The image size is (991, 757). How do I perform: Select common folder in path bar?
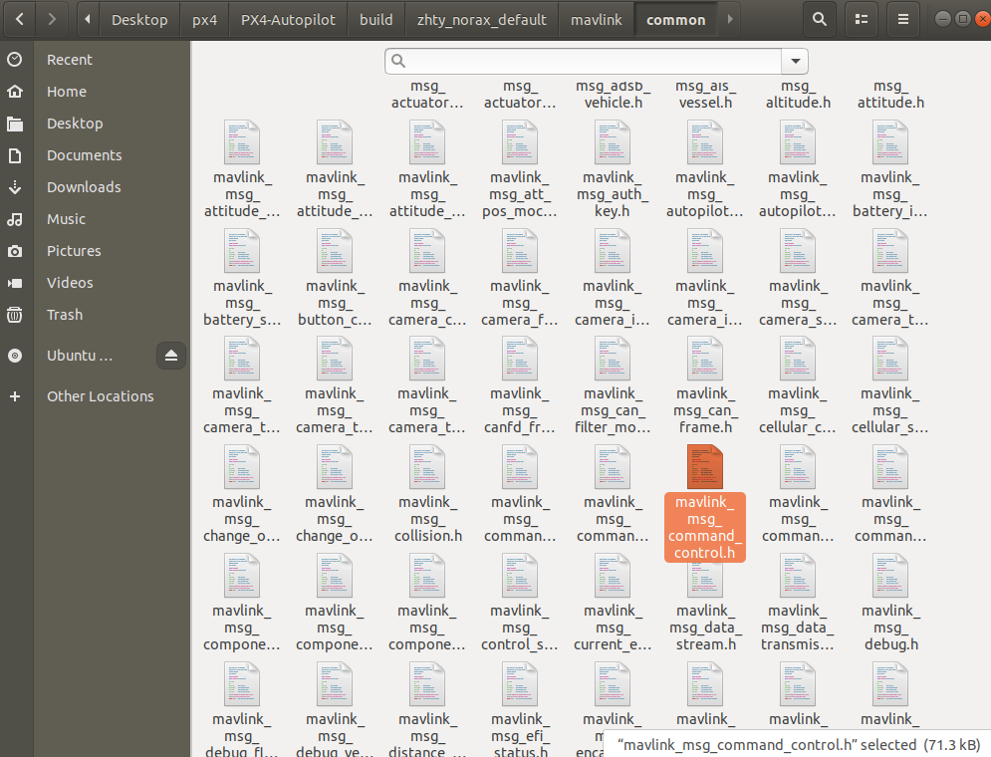(x=675, y=20)
